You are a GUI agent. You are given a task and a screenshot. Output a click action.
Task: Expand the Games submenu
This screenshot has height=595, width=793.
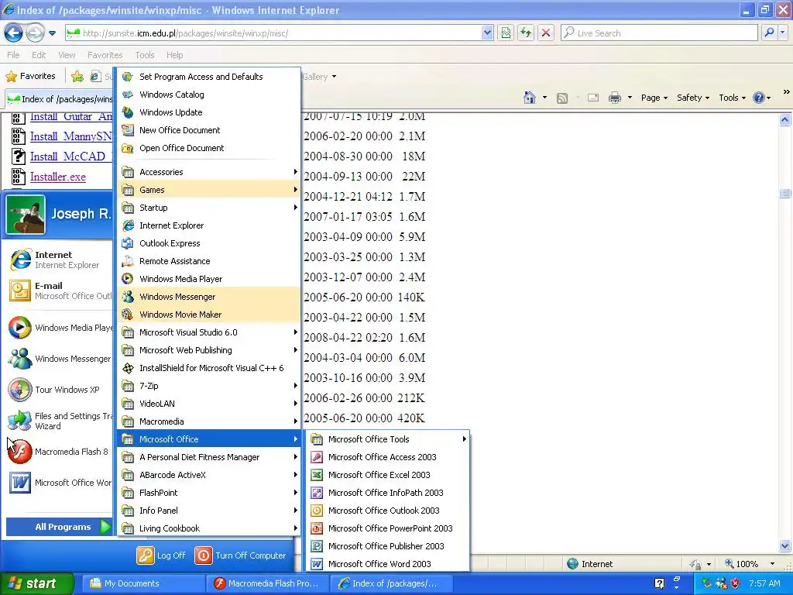point(209,190)
